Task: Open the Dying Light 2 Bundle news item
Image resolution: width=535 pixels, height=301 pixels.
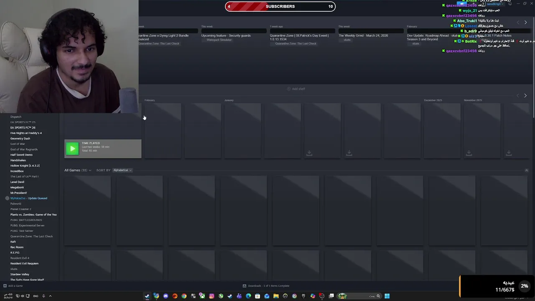Action: (x=164, y=37)
